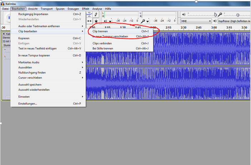Viewport: 251px width, 165px height.
Task: Choose Clips verbinden from submenu
Action: tap(102, 43)
